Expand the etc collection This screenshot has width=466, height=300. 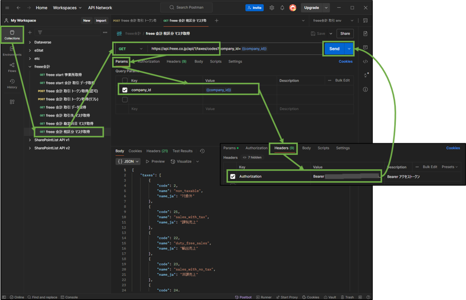coord(30,59)
